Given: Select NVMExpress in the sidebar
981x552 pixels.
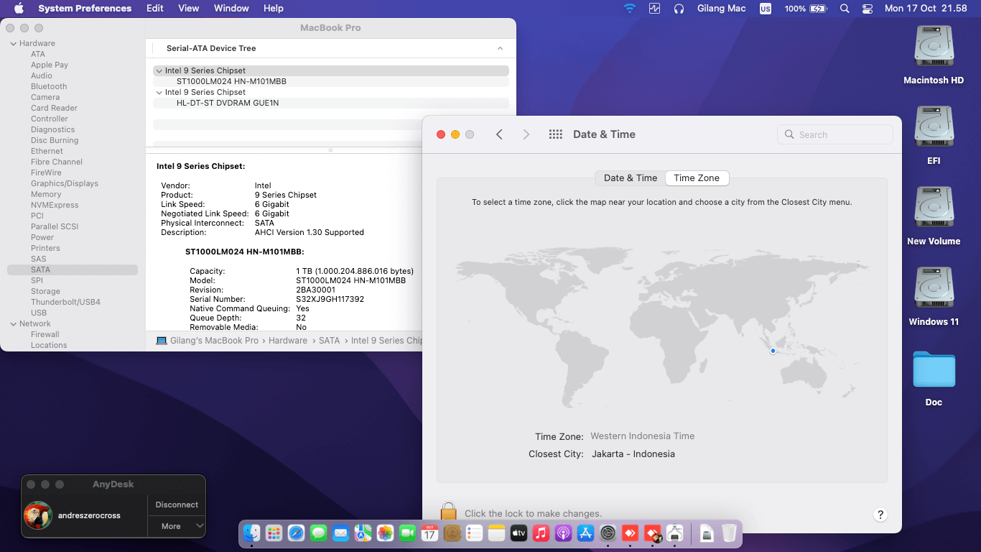Looking at the screenshot, I should [55, 205].
